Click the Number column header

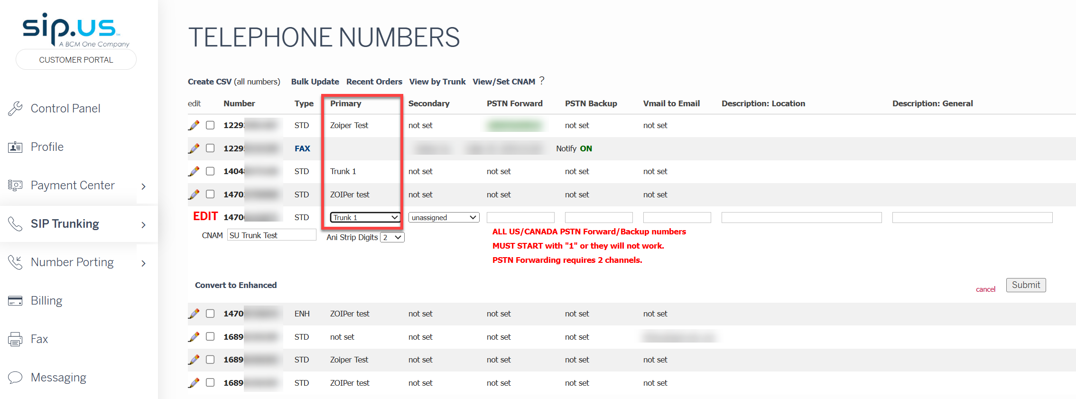point(239,103)
